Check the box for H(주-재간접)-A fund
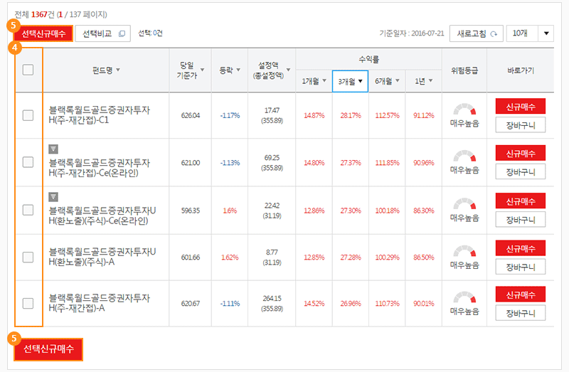The image size is (569, 372). coord(28,304)
